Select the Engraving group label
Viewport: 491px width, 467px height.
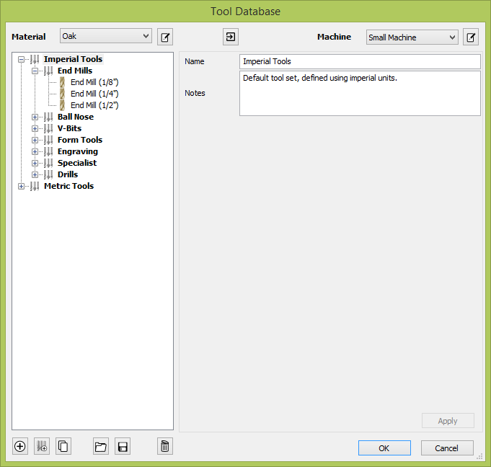point(78,151)
